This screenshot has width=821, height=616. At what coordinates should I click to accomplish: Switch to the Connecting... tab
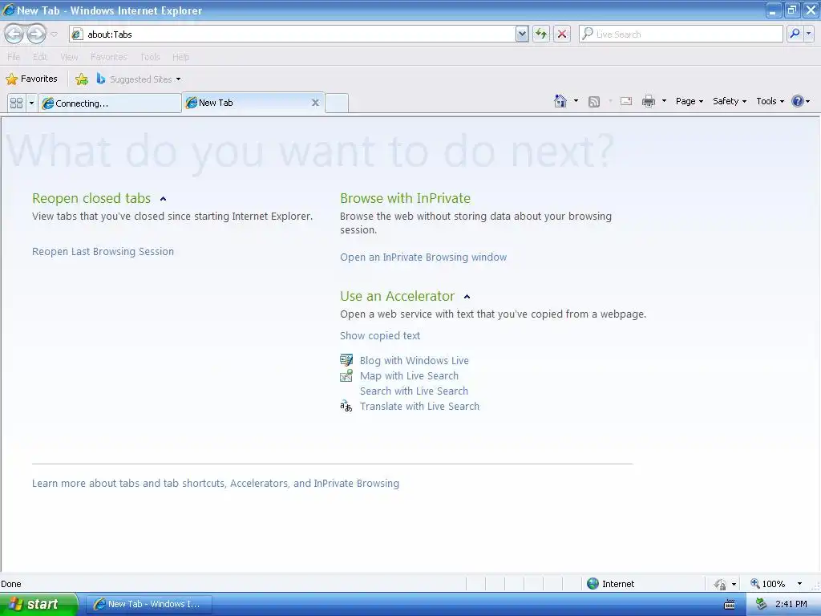pos(110,103)
